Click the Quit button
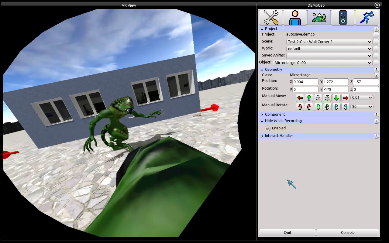 [x=287, y=232]
